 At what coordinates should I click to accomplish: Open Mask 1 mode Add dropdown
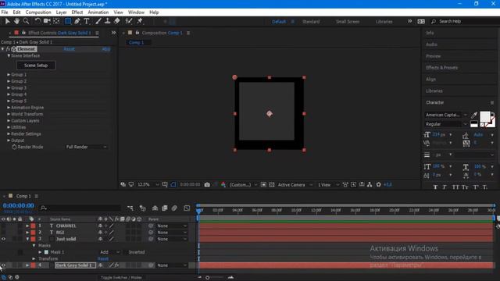pos(110,252)
